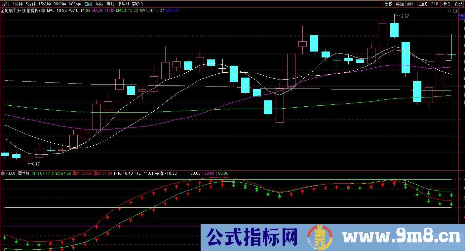Click the 日D: 41.81 reading

144,173
